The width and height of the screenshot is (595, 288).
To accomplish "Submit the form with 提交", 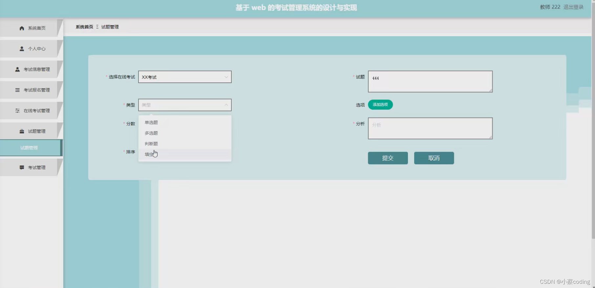I will tap(388, 158).
